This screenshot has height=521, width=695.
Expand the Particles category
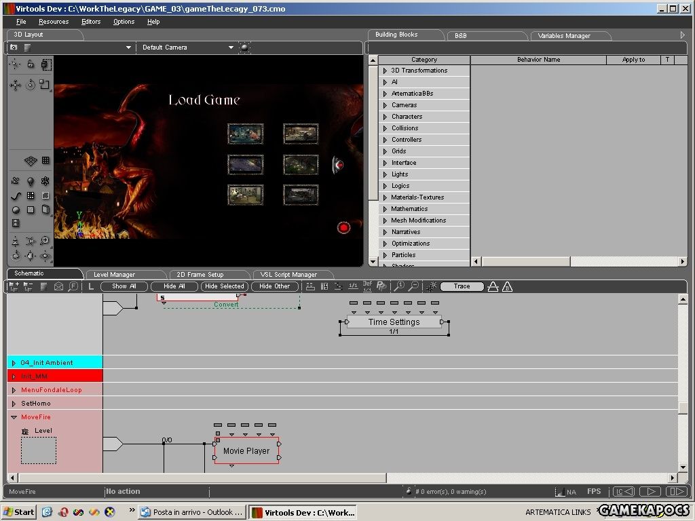(386, 255)
